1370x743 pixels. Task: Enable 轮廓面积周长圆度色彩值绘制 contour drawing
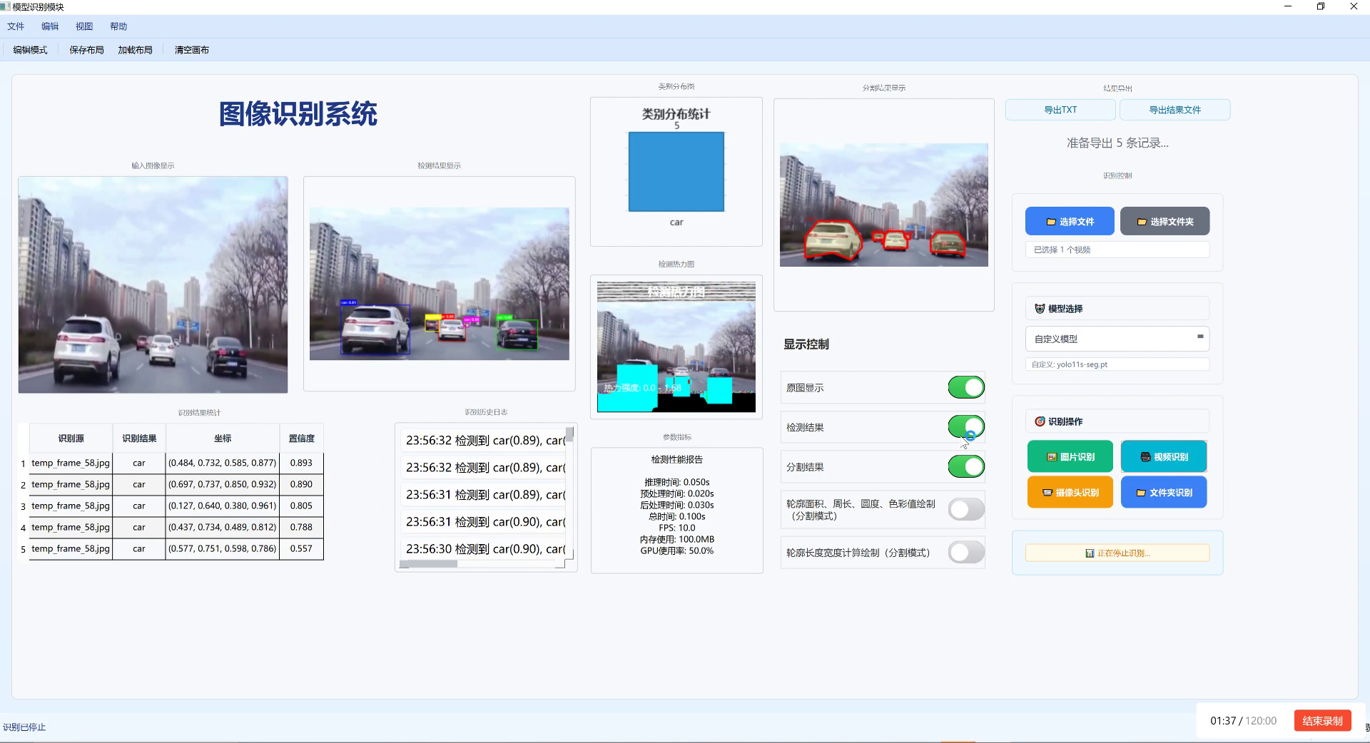pyautogui.click(x=965, y=509)
